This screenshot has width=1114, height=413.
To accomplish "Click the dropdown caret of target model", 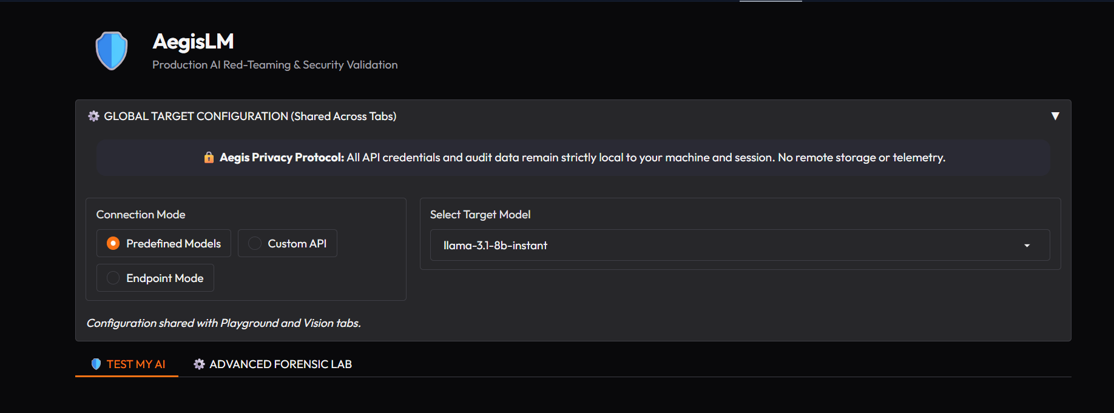I will tap(1027, 246).
